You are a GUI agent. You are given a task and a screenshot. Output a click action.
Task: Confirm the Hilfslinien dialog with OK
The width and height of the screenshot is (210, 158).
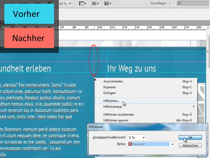[190, 137]
